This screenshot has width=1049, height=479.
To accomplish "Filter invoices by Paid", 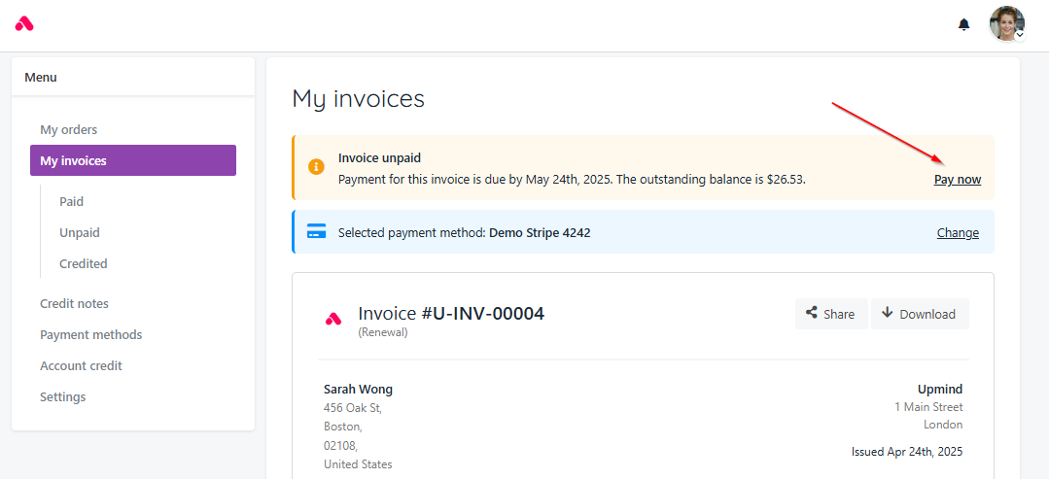I will (72, 201).
